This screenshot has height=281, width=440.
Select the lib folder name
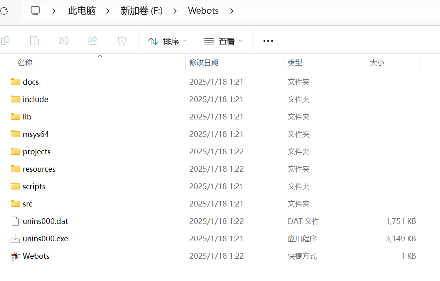[27, 117]
